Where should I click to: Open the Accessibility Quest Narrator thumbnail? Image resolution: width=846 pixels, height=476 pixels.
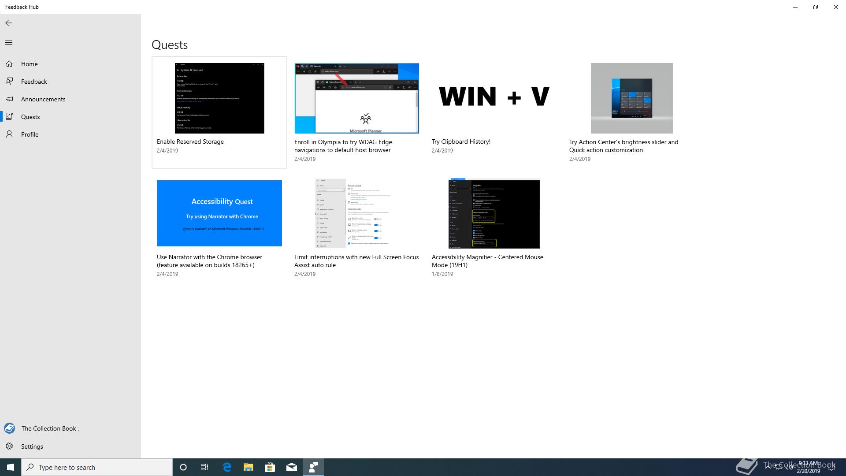click(219, 213)
